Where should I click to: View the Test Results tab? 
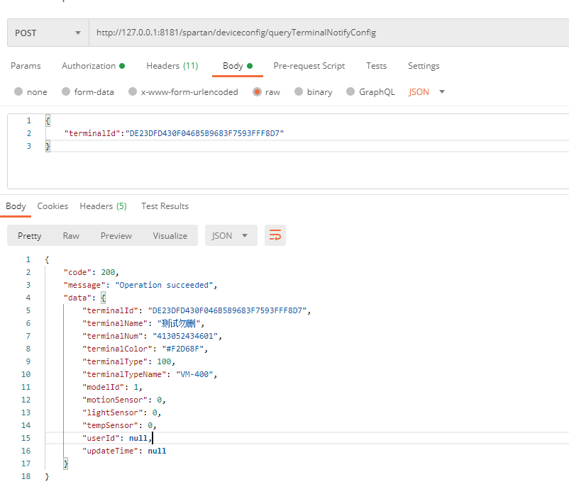point(165,206)
